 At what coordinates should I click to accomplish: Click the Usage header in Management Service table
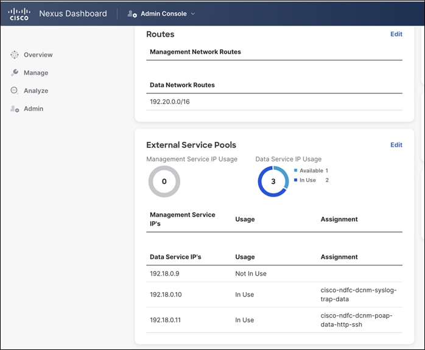245,219
